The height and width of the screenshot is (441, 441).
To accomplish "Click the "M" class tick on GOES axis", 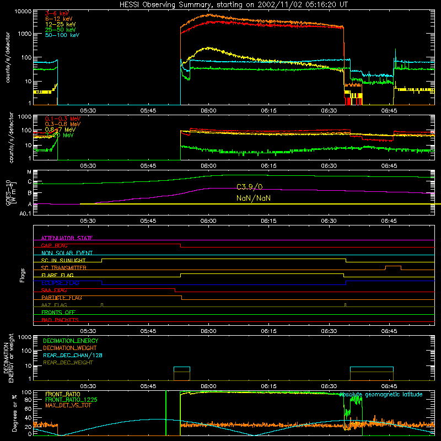I will tap(29, 172).
